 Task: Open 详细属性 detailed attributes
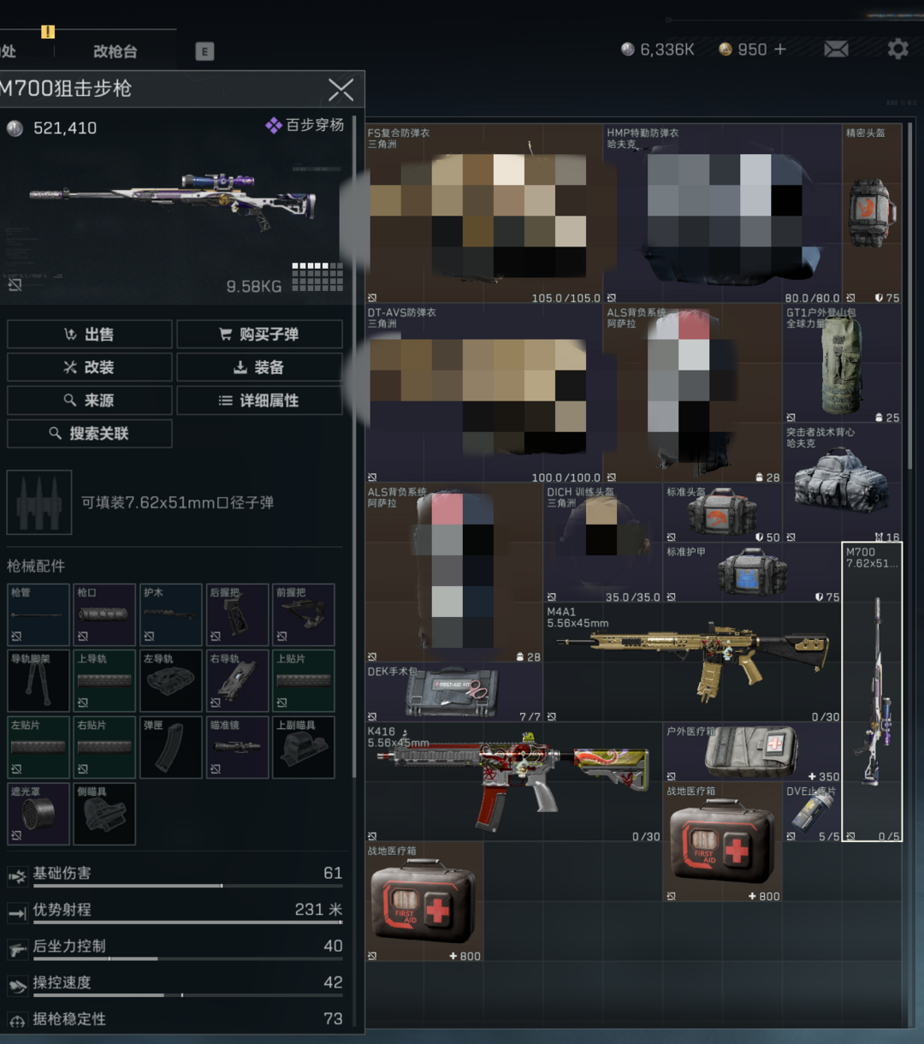(x=259, y=400)
